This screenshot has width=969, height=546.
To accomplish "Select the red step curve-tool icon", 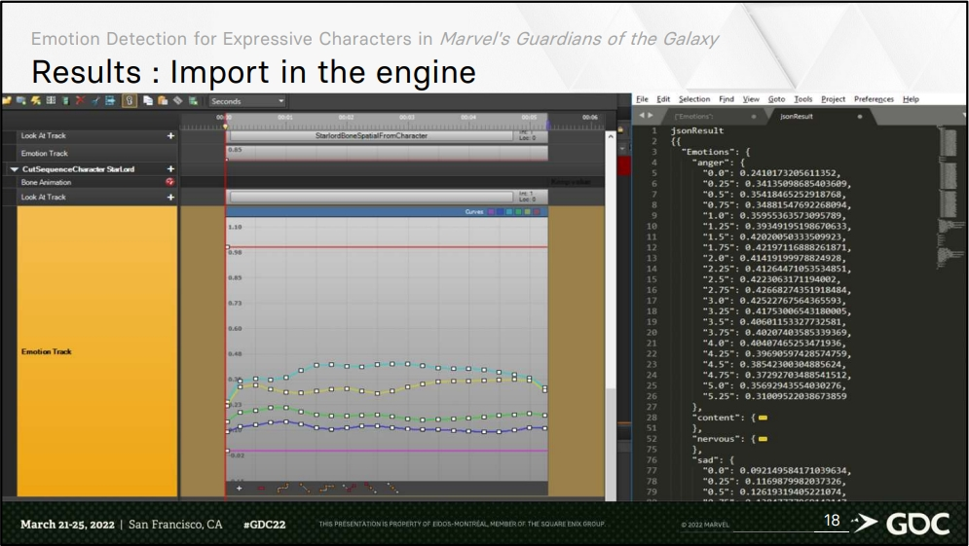I will 350,488.
